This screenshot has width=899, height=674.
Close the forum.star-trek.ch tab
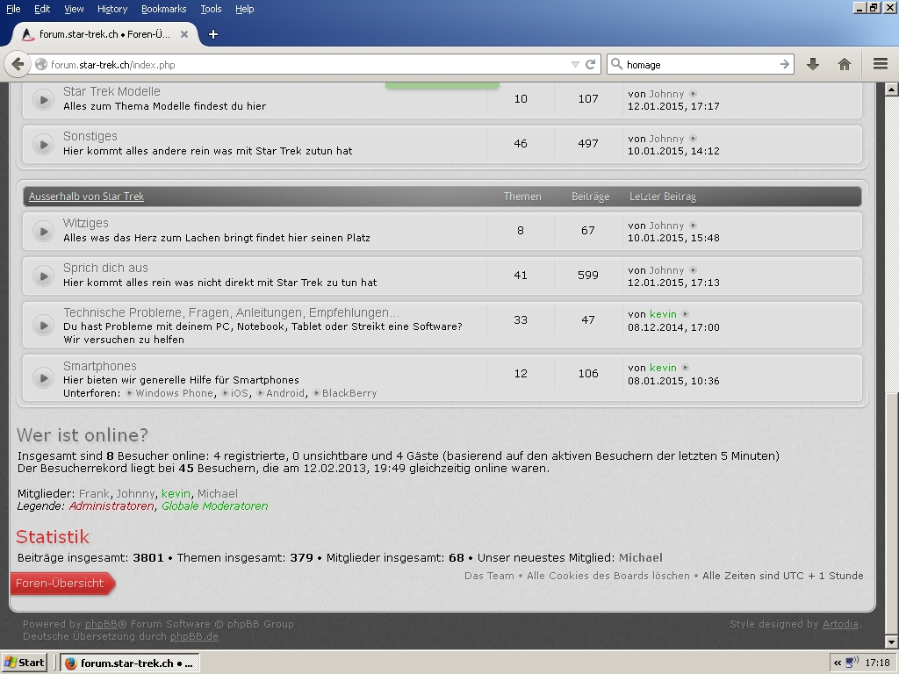pos(184,34)
